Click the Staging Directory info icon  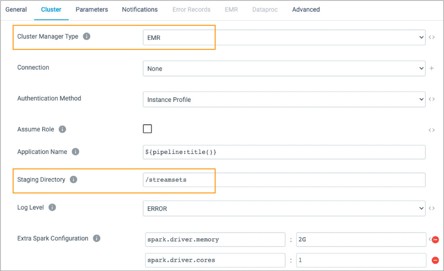tap(73, 179)
